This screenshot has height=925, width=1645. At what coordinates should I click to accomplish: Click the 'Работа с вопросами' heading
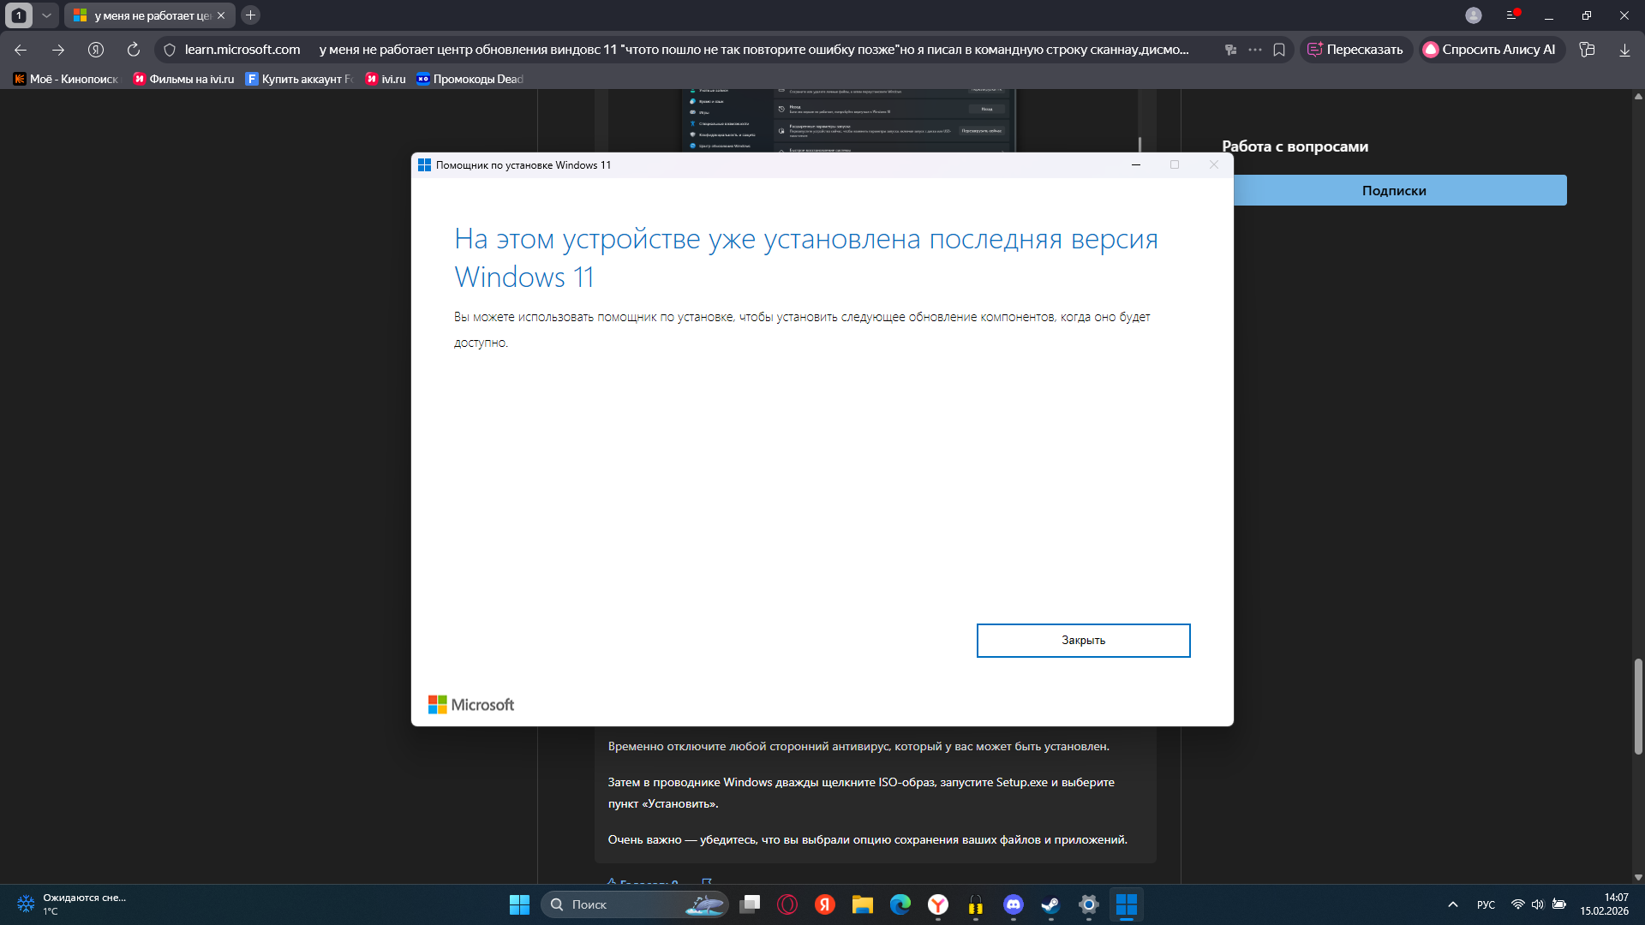(1295, 146)
